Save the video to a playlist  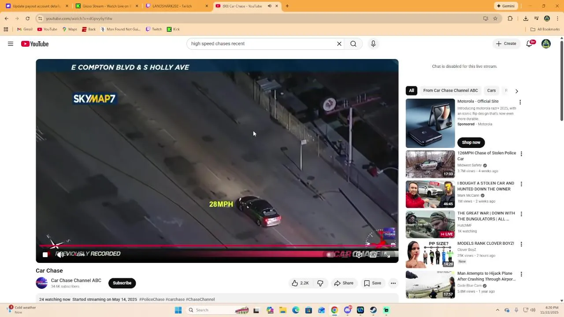point(372,283)
